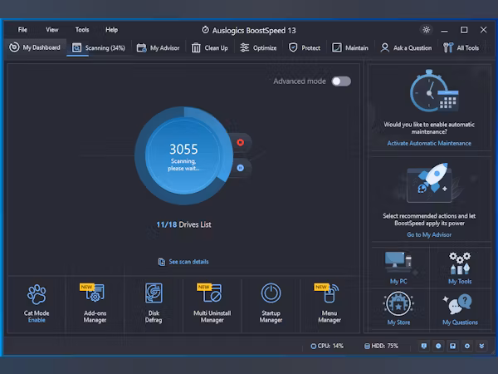Click the circular scan progress indicator
The width and height of the screenshot is (498, 374).
click(x=183, y=155)
